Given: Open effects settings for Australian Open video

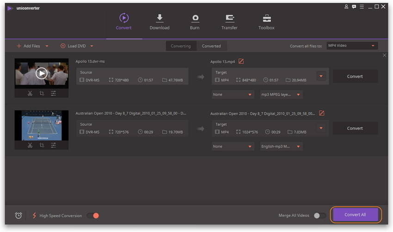Looking at the screenshot, I should coord(53,145).
